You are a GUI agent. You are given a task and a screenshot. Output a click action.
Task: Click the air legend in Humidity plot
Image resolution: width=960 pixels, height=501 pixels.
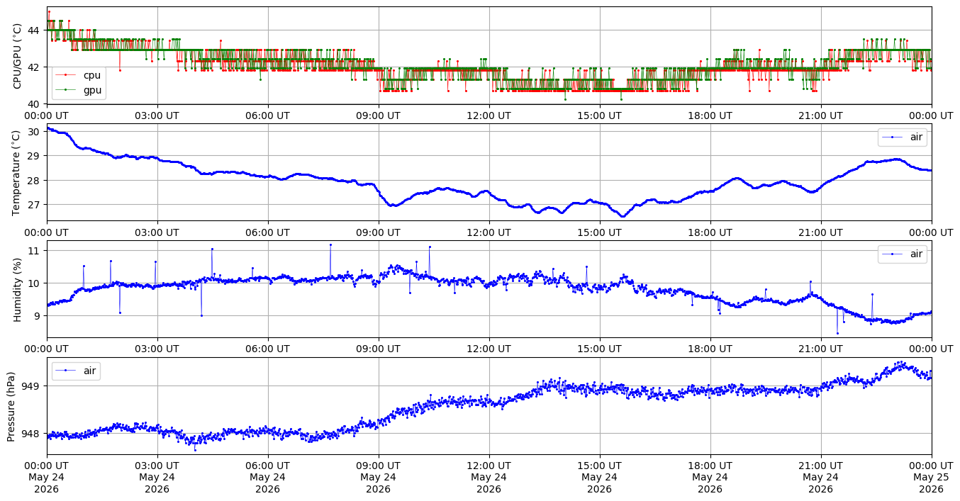point(903,254)
